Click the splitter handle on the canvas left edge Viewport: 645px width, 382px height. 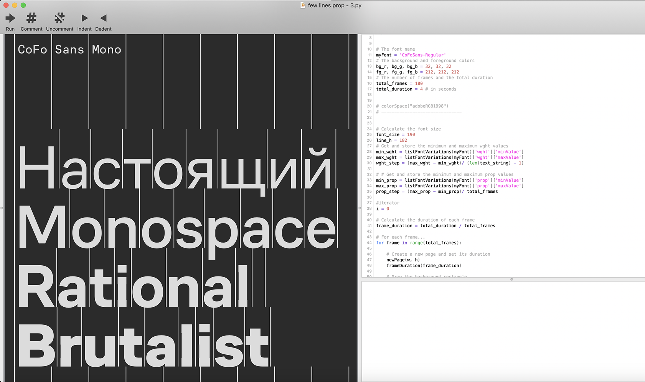pos(2,208)
